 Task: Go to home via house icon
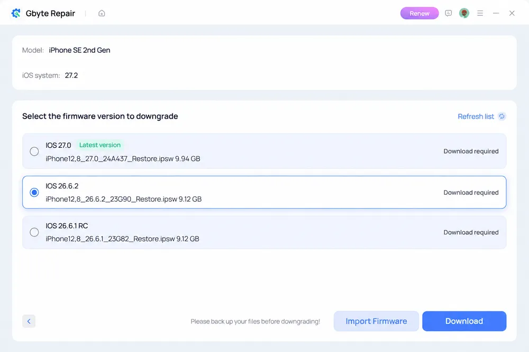102,13
